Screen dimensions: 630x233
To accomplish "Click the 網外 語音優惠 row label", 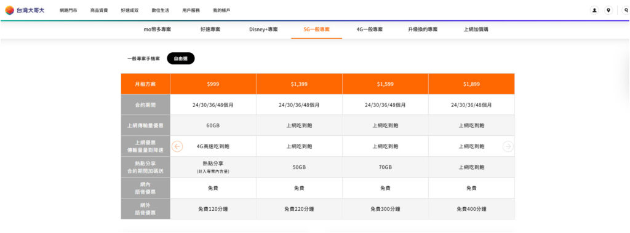I will 145,209.
